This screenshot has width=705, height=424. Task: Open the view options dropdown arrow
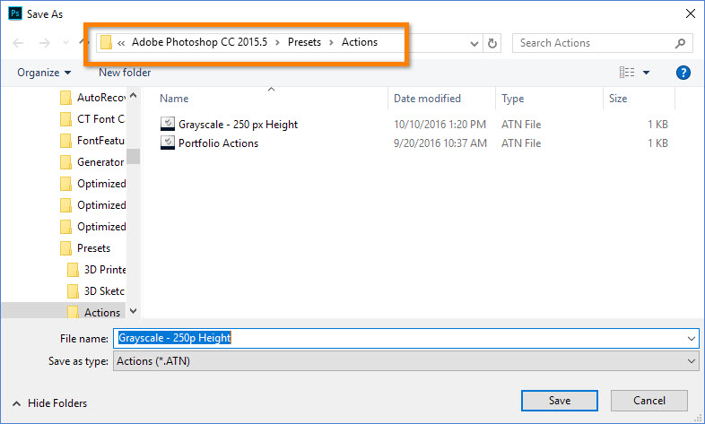(647, 73)
